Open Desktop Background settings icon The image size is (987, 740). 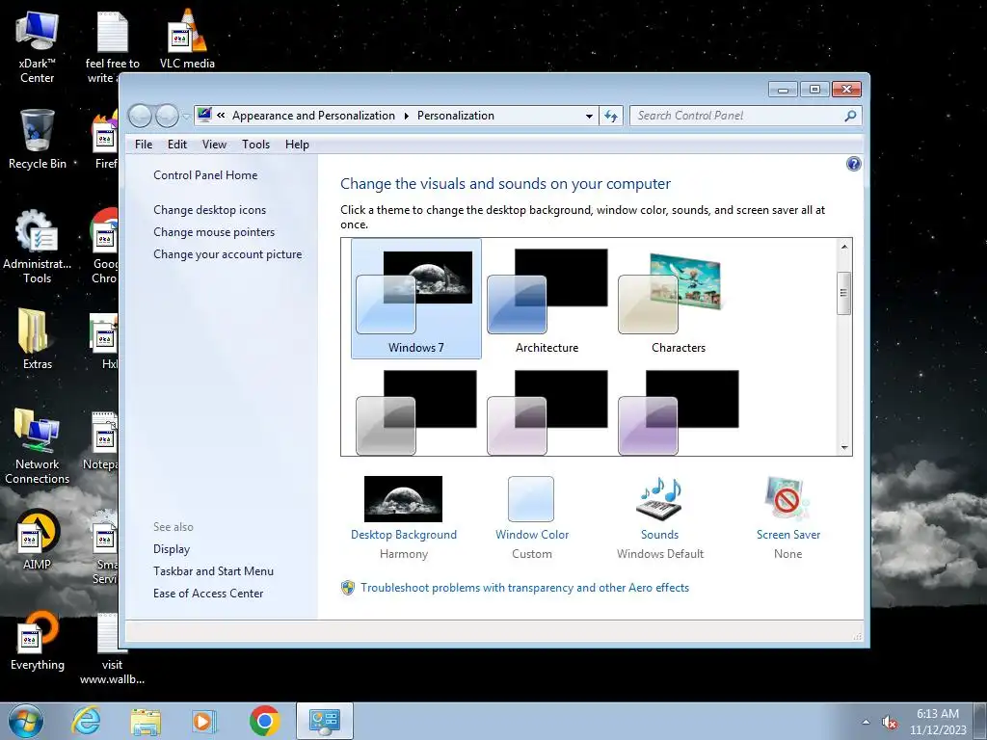[x=404, y=499]
